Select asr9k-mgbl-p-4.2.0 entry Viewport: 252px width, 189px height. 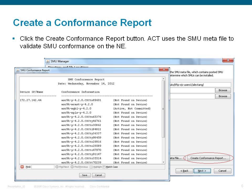pos(76,108)
